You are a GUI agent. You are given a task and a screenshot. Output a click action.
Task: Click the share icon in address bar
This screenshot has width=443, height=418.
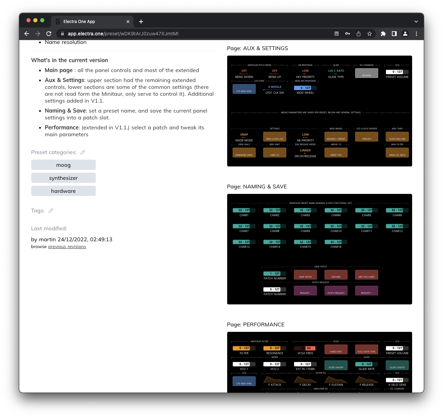pos(359,34)
